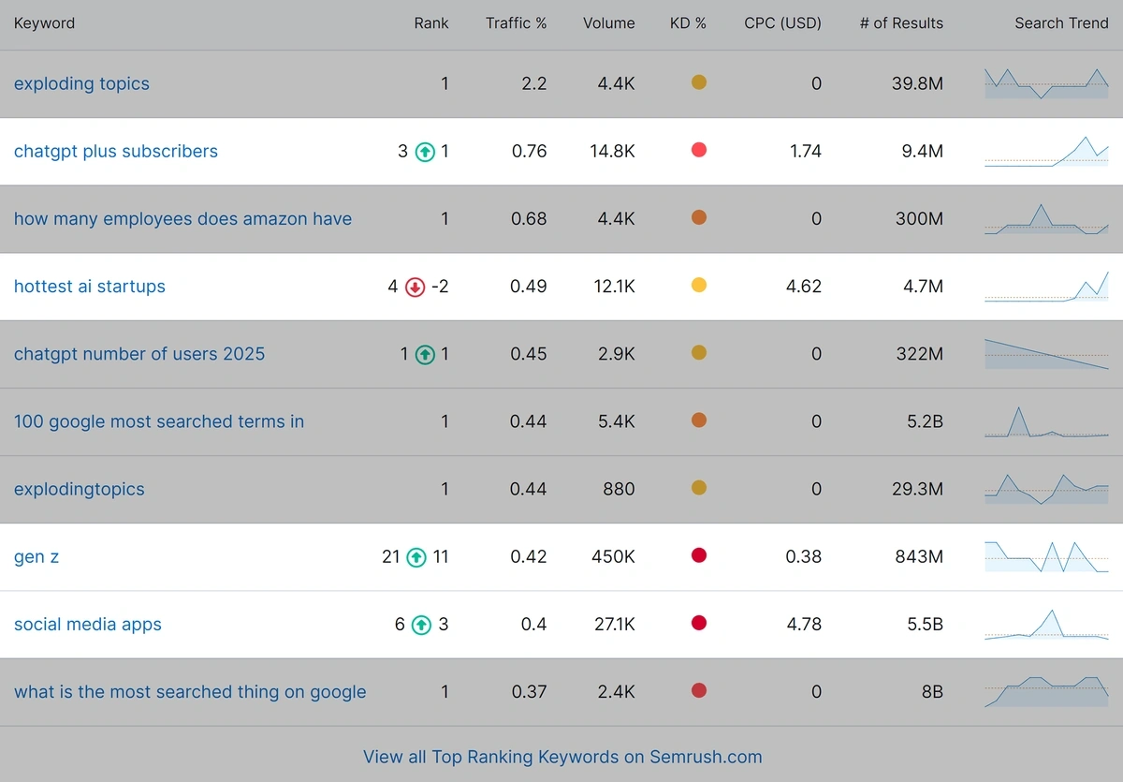1123x782 pixels.
Task: Click the Traffic % column header
Action: [517, 23]
